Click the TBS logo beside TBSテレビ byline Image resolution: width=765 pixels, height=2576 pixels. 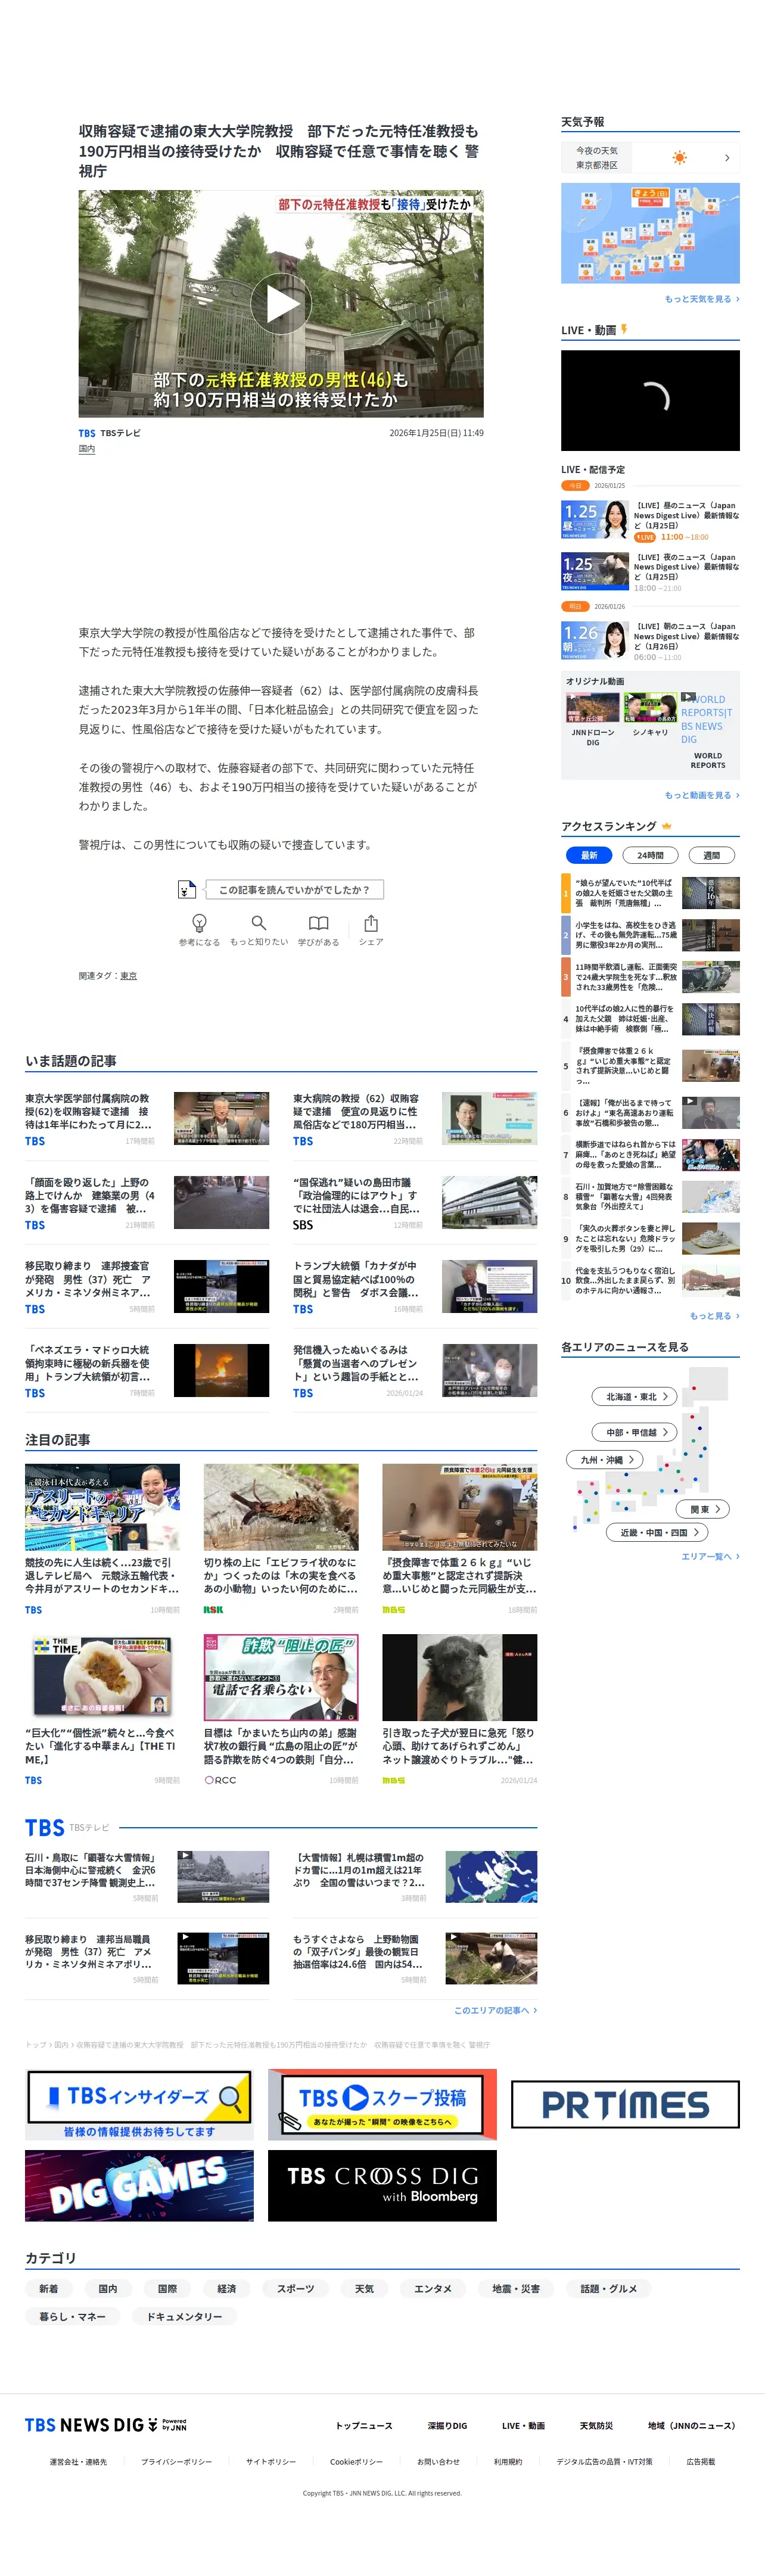(87, 433)
